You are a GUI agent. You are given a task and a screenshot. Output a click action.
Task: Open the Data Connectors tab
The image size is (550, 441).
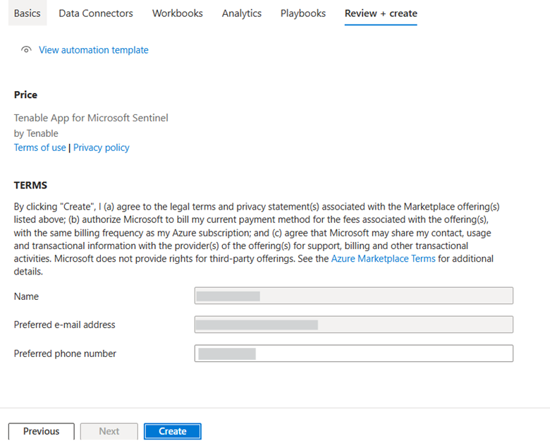tap(96, 13)
